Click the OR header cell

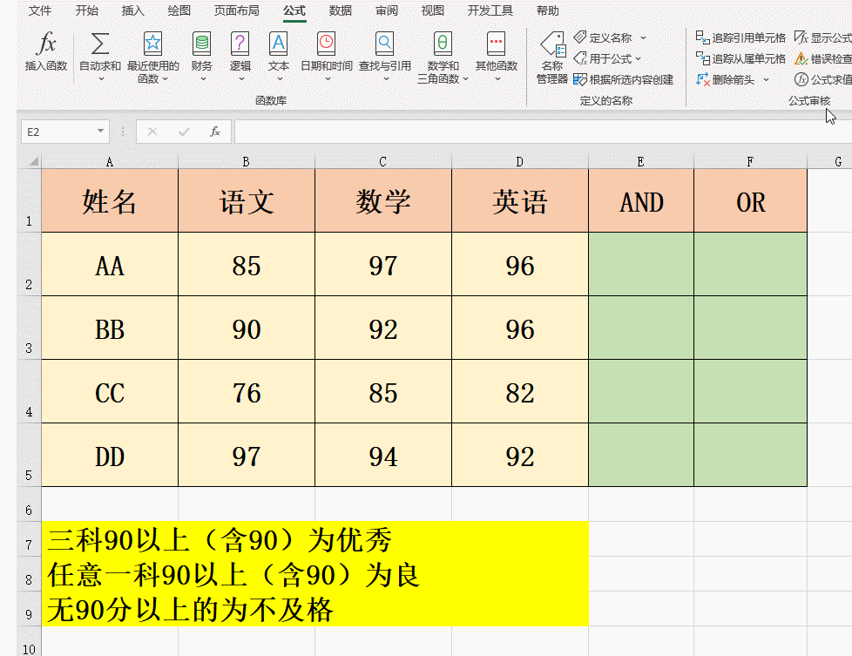pos(750,201)
